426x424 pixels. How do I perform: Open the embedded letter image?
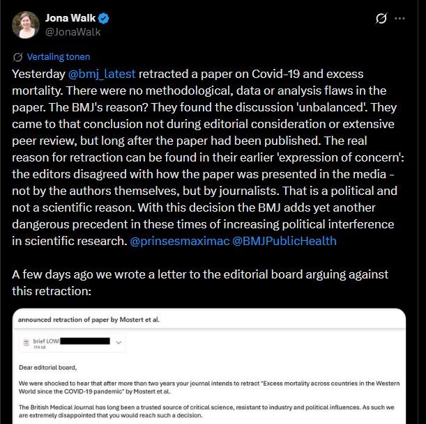click(209, 366)
